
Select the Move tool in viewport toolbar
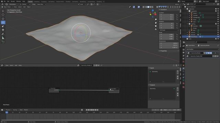3,19
